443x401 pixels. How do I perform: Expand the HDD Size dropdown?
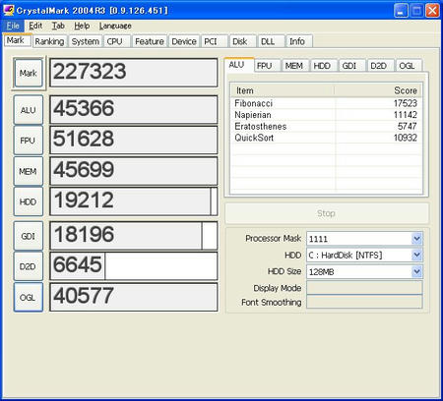416,271
